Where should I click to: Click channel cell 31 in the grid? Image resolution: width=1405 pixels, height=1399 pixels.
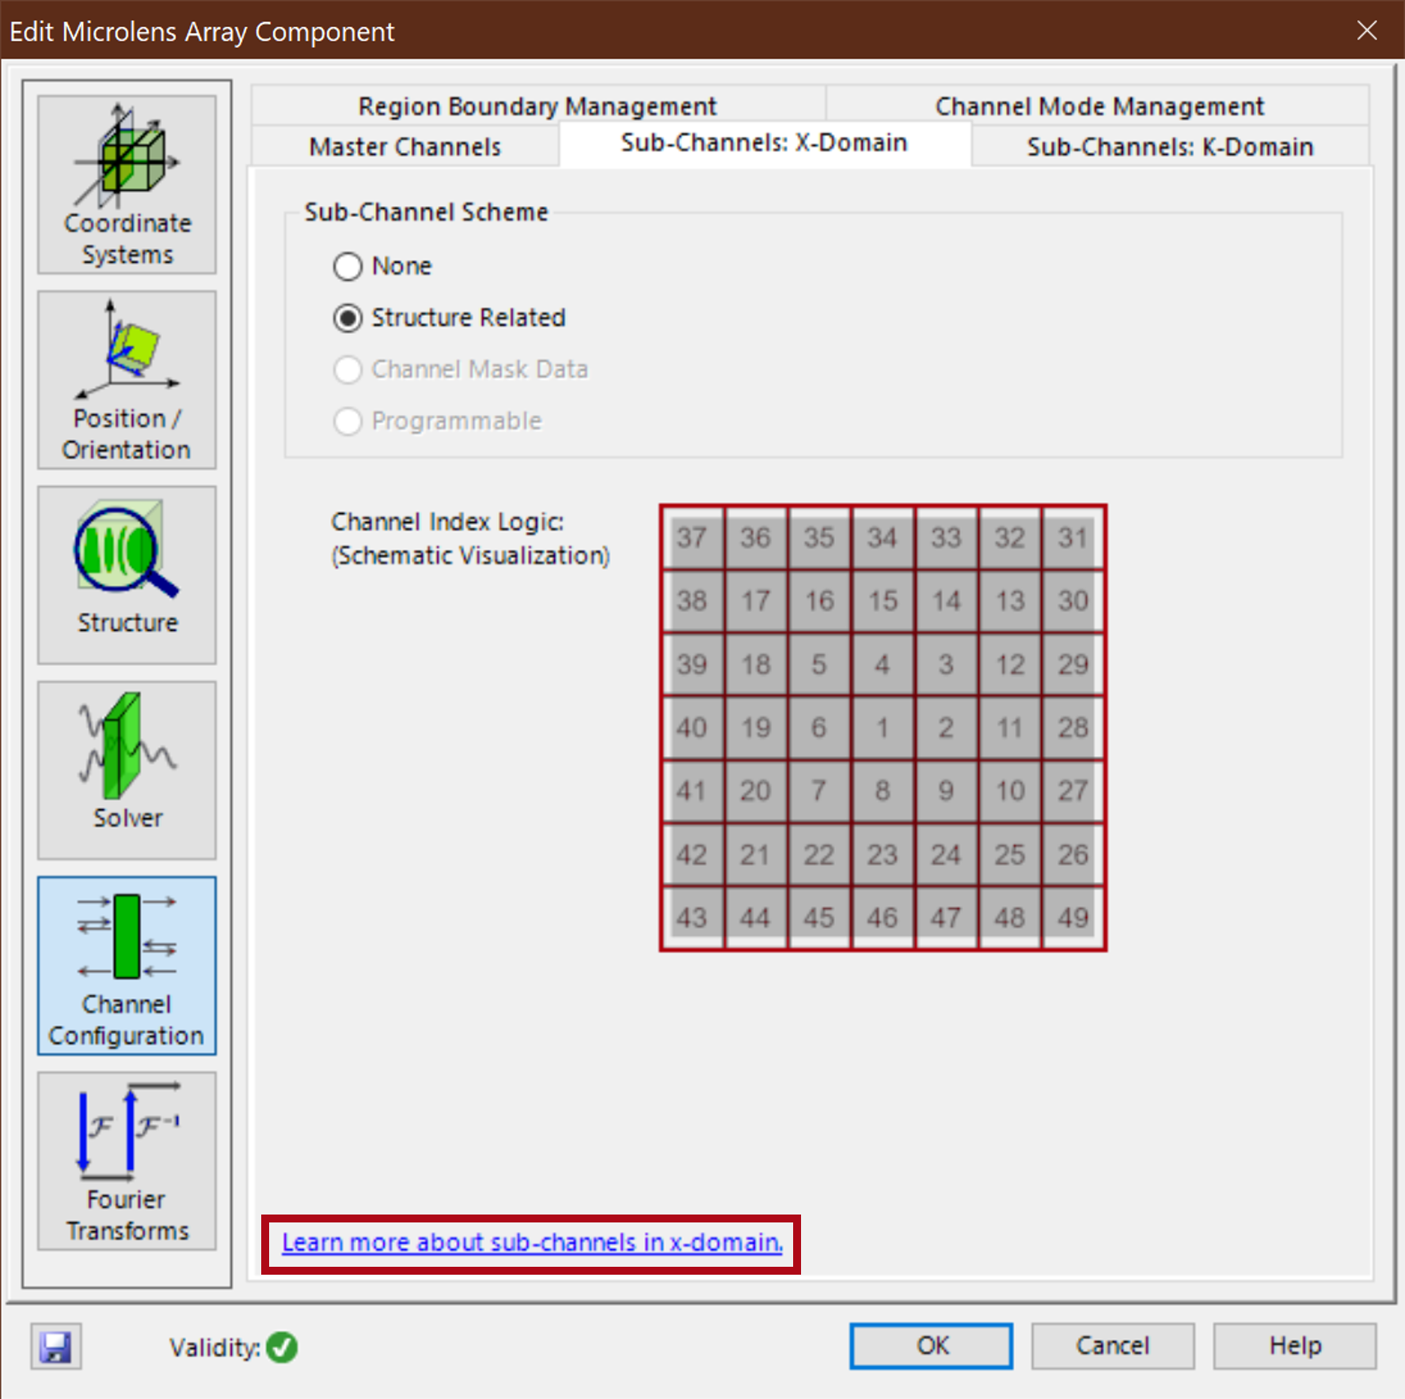1073,538
